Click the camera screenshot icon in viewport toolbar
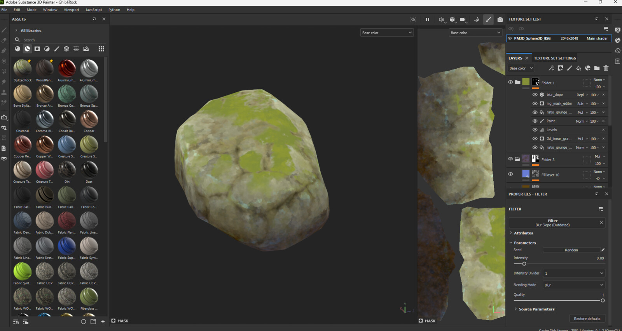The height and width of the screenshot is (331, 622). [500, 19]
